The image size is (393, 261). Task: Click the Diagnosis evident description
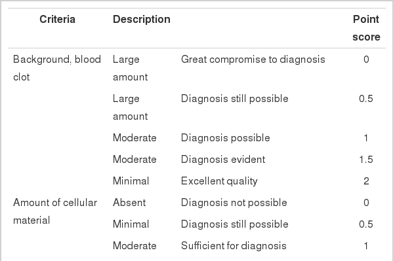223,159
